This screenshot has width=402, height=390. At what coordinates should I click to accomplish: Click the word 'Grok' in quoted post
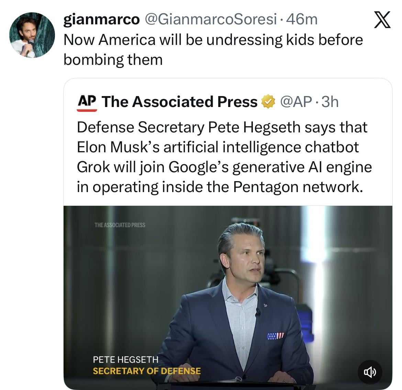point(93,167)
